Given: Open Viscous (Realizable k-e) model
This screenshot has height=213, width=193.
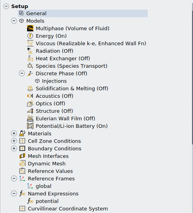Looking at the screenshot, I should [91, 44].
